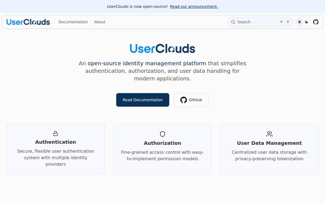Click the Authentication card description text

[x=56, y=158]
